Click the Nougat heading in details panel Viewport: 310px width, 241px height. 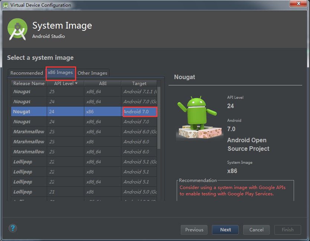(185, 77)
